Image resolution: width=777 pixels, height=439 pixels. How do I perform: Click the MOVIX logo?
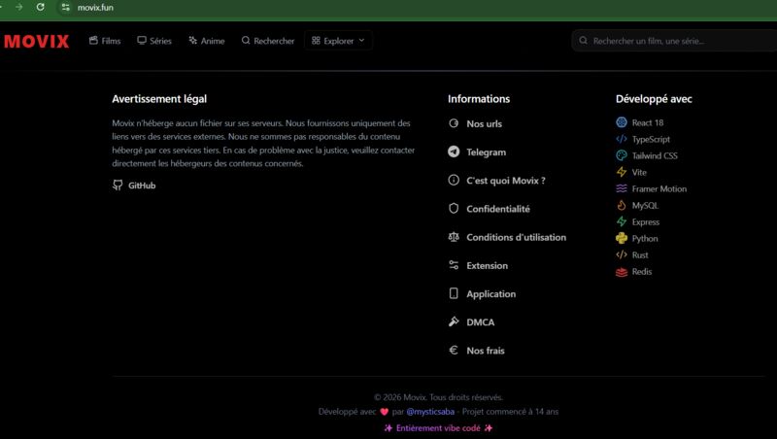[x=36, y=41]
